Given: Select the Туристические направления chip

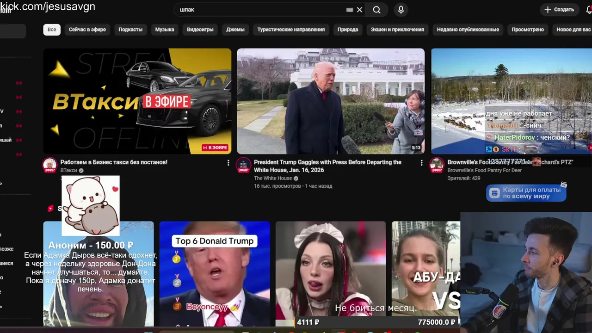Looking at the screenshot, I should point(291,30).
